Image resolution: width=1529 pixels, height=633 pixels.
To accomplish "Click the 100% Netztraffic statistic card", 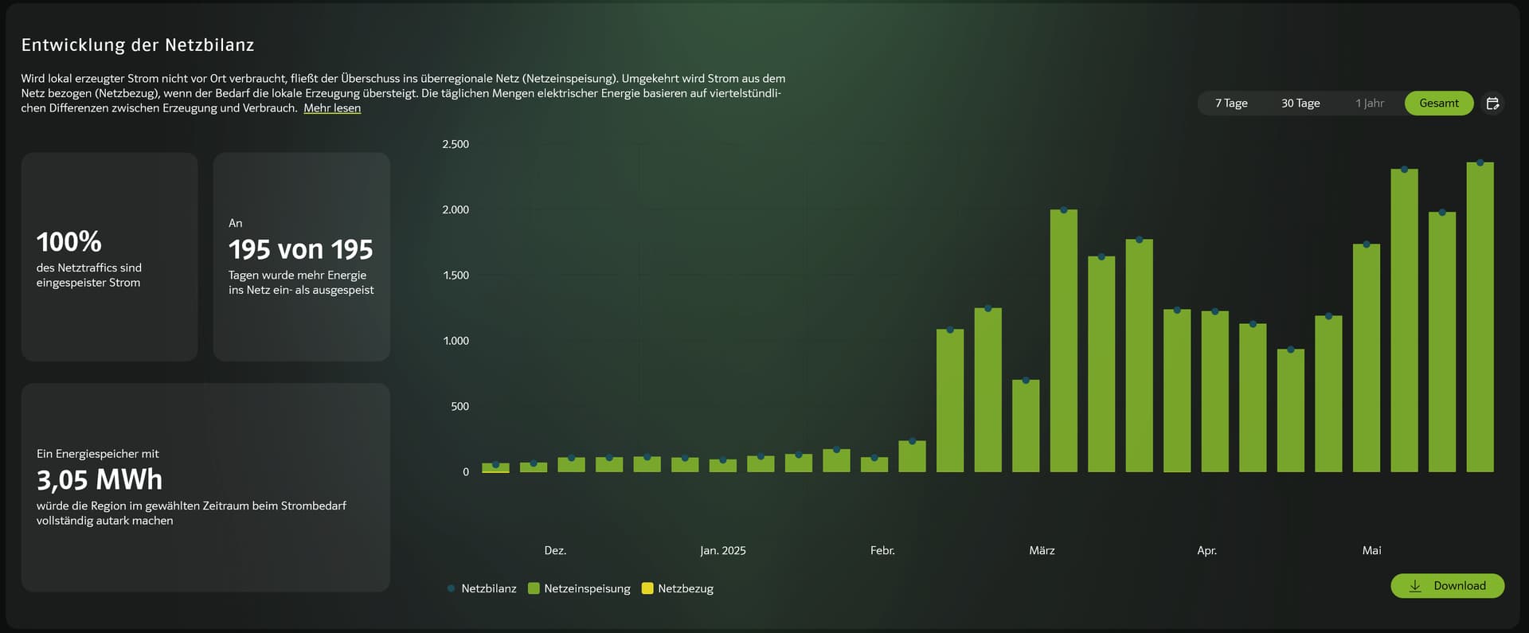I will coord(110,256).
